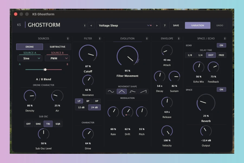244x163 pixels.
Task: Select the HP filter type
Action: click(x=97, y=101)
